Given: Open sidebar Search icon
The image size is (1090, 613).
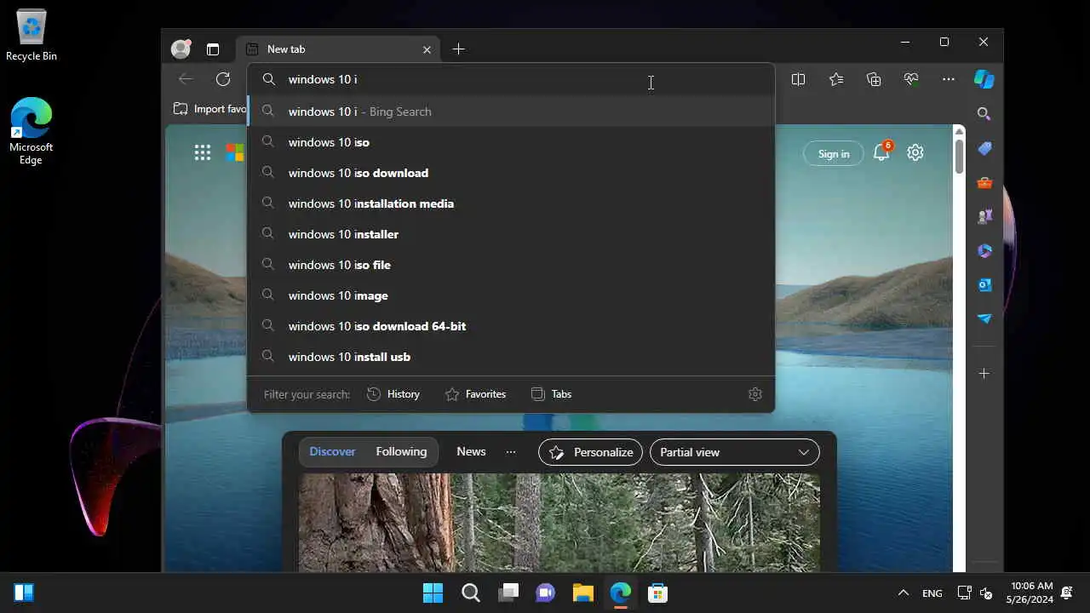Looking at the screenshot, I should click(984, 113).
